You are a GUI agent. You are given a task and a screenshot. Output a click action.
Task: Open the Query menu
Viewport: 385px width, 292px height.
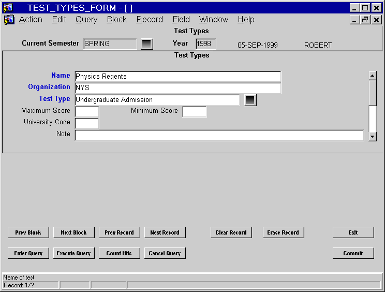(86, 19)
